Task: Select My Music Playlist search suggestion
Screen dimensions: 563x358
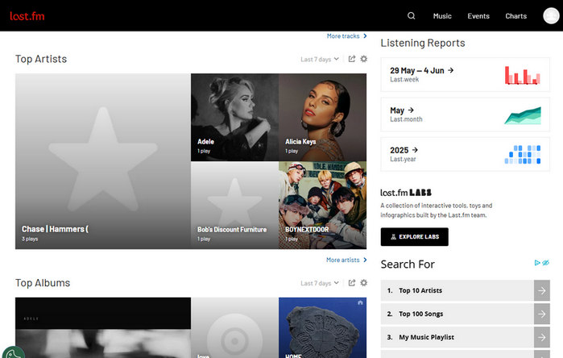Action: (457, 337)
